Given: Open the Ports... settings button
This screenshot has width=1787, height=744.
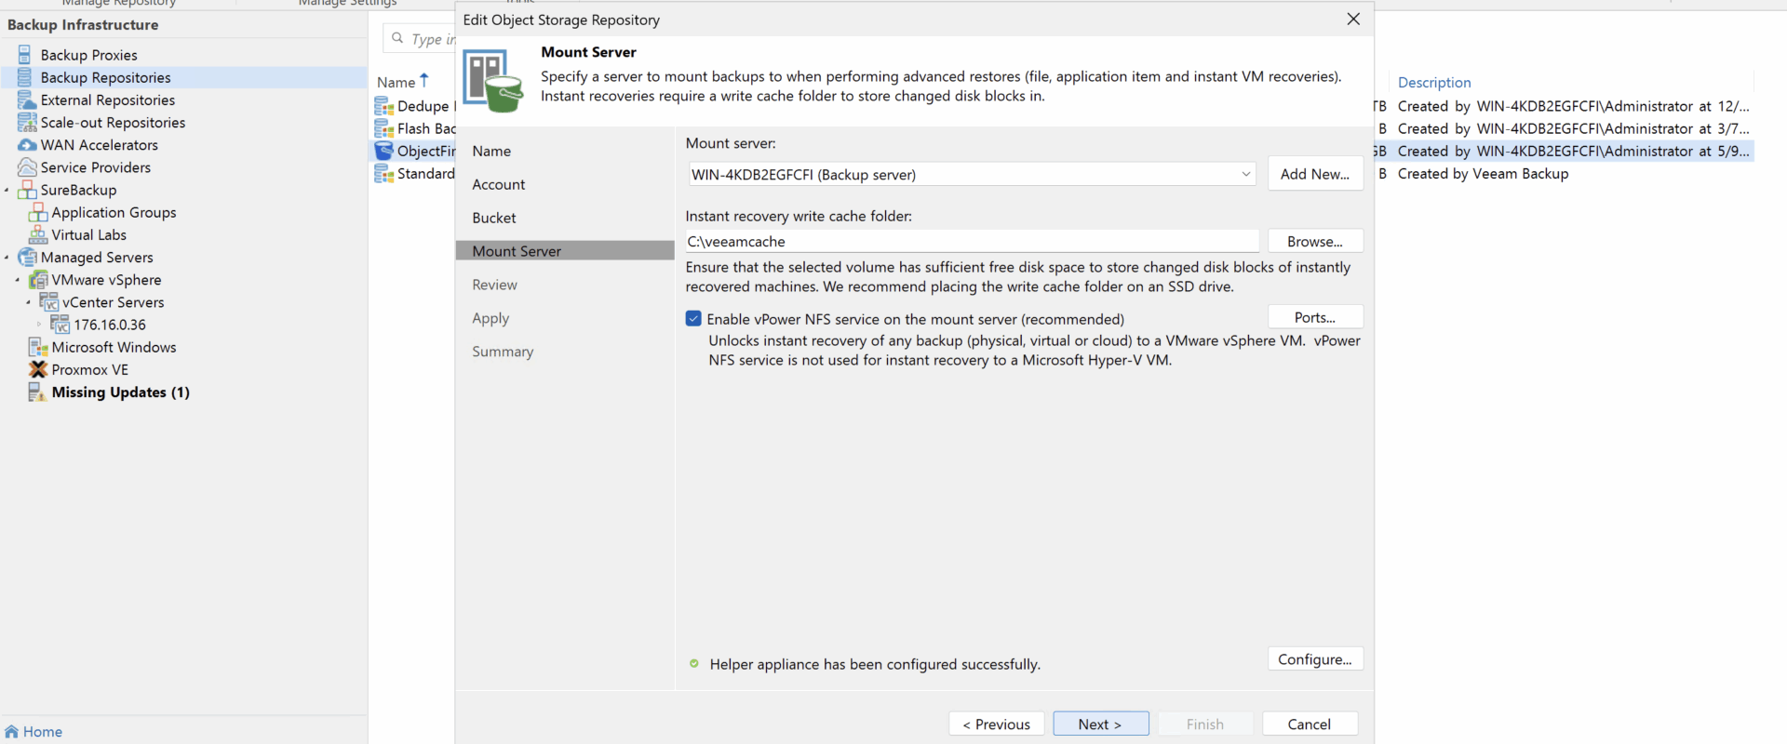Looking at the screenshot, I should 1315,317.
